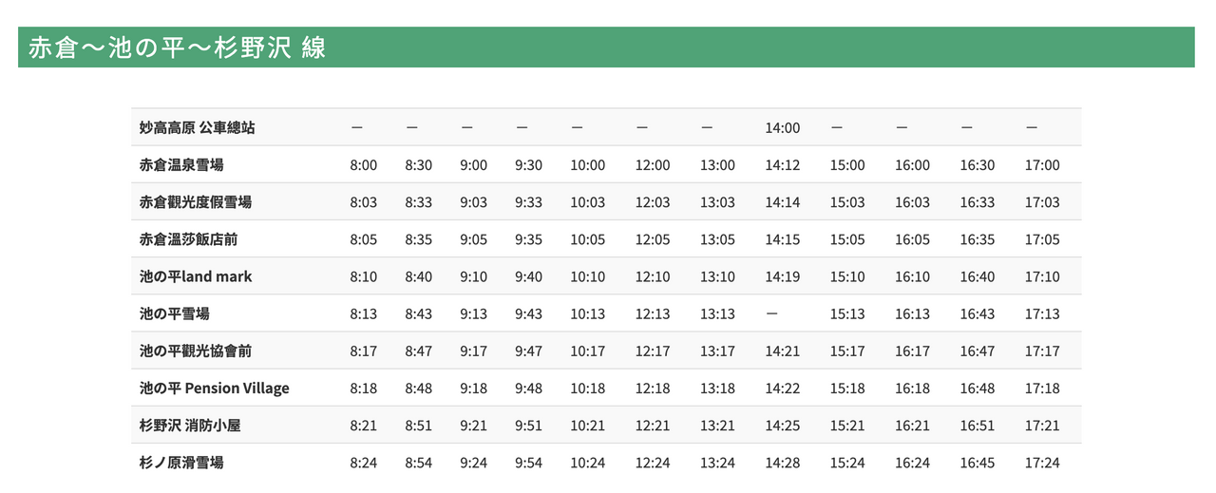
Task: Select the 9:18 time cell
Action: point(473,388)
